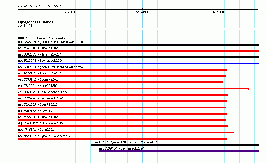
Task: Open the nsv5882005 (Almarri2020) variant label
Action: coord(40,54)
